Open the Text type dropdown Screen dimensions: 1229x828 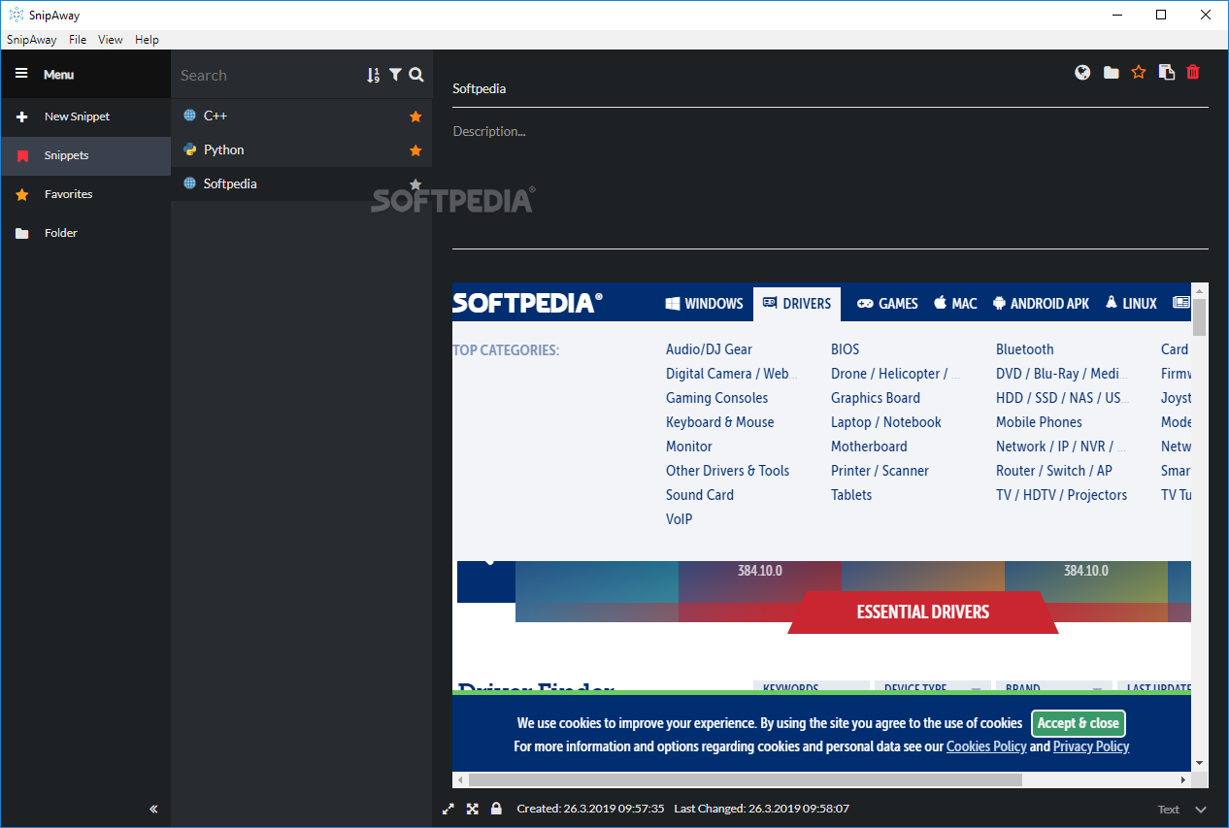click(1181, 809)
